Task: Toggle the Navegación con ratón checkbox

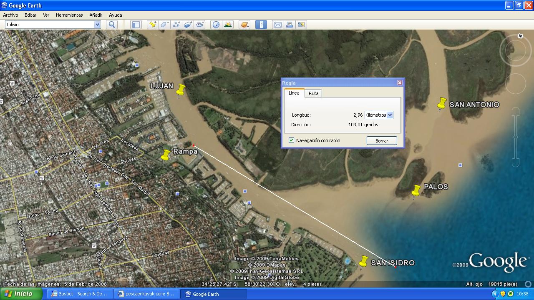Action: pyautogui.click(x=291, y=140)
